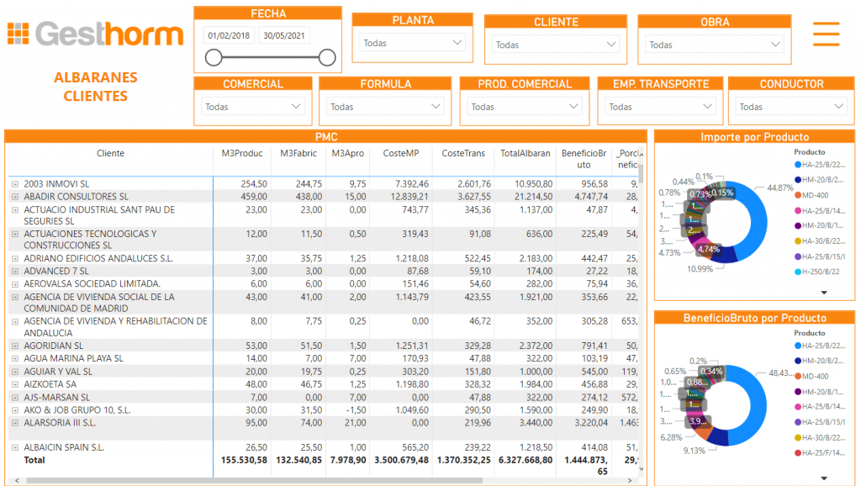
Task: Click the Gesthorm logo
Action: [x=95, y=34]
